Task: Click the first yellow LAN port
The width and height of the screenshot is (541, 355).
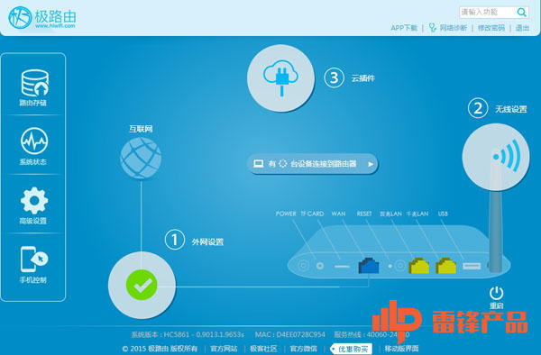Action: tap(419, 266)
